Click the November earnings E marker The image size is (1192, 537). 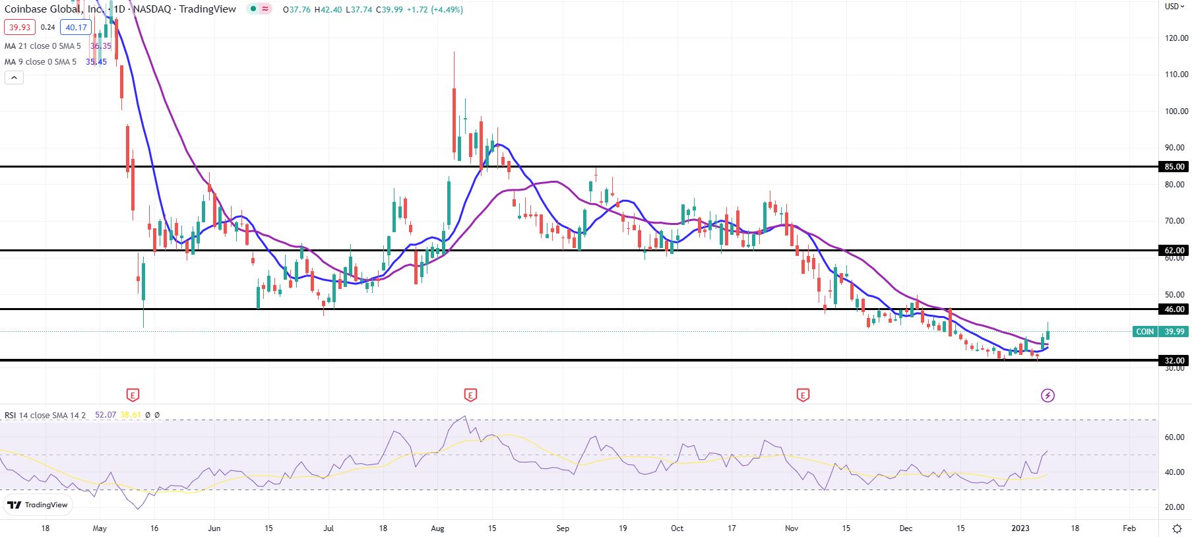(803, 395)
